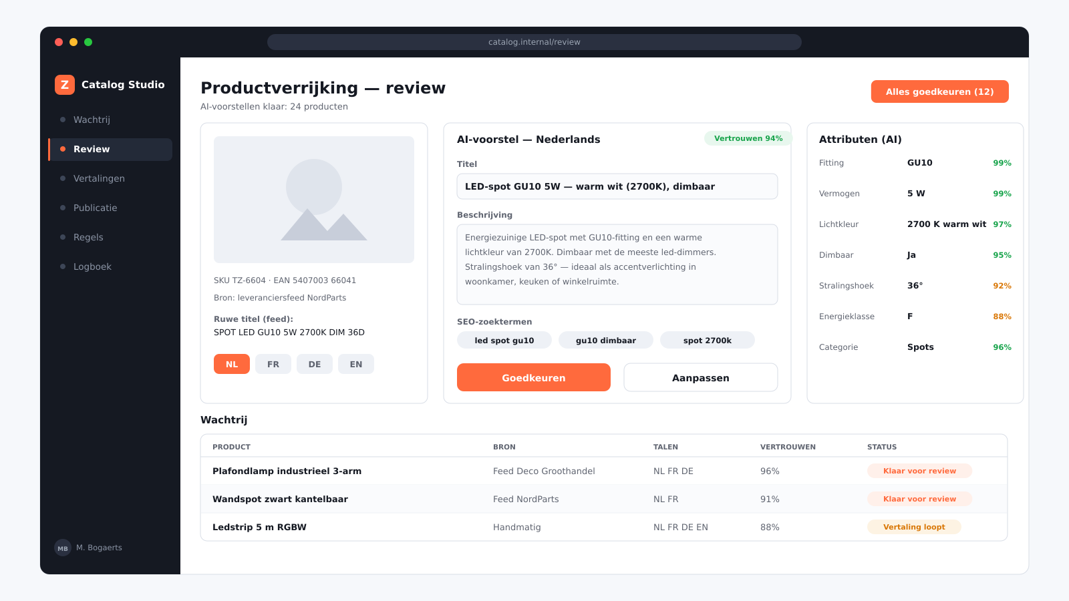1069x601 pixels.
Task: Click the Categorie value Spots
Action: click(x=921, y=347)
